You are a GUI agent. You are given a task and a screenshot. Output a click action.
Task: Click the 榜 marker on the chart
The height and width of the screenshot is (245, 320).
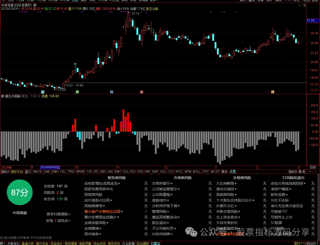point(273,92)
